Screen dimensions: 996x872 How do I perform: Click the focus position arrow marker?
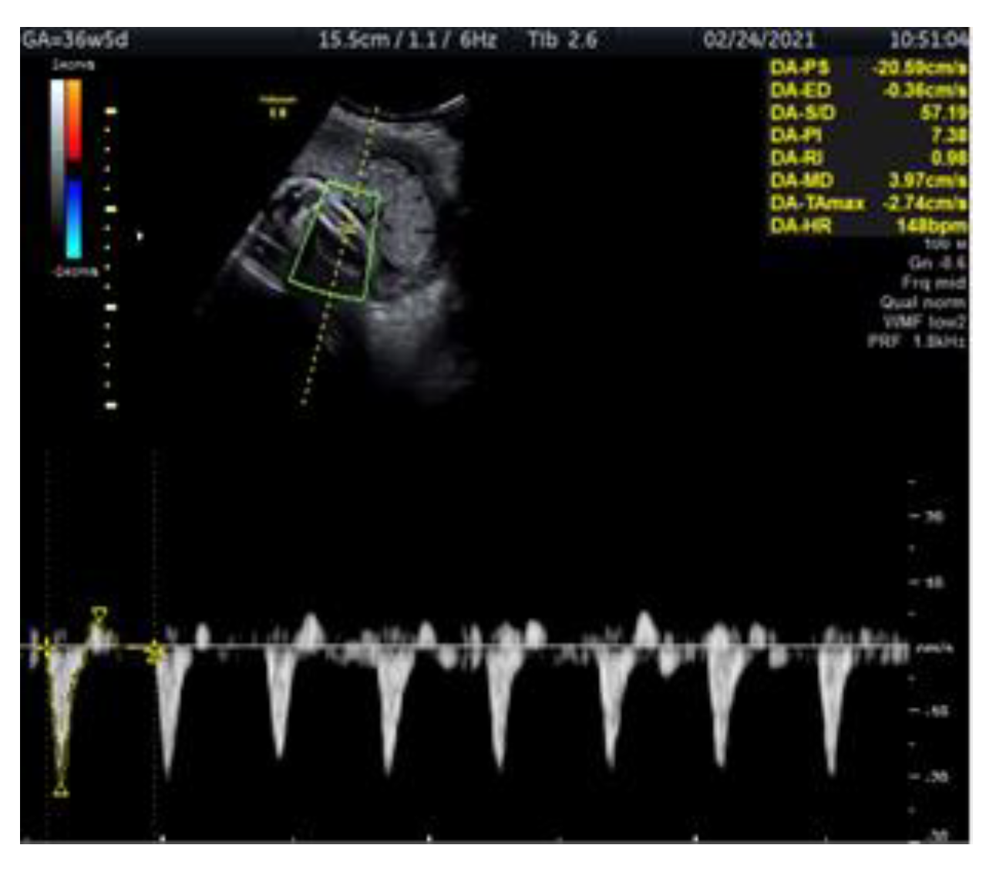[140, 236]
